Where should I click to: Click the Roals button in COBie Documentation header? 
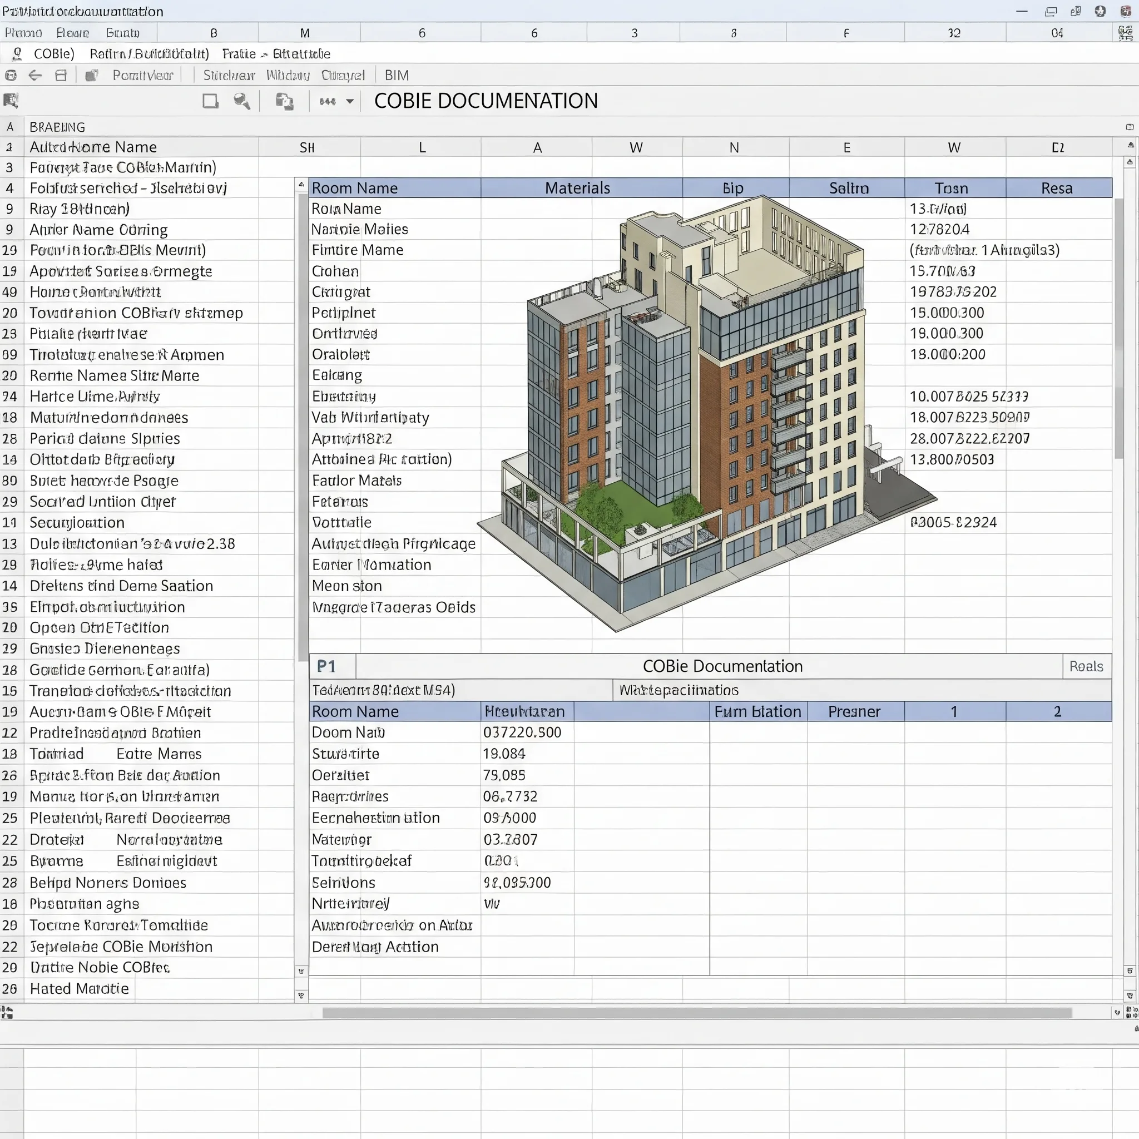click(1086, 666)
